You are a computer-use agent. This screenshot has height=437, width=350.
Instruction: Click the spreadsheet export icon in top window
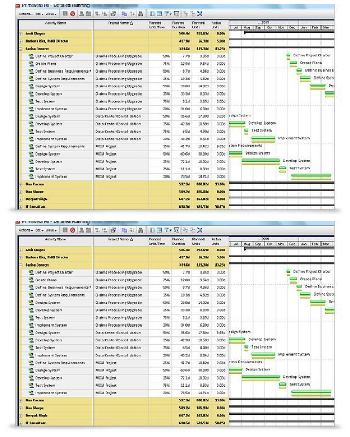[113, 14]
